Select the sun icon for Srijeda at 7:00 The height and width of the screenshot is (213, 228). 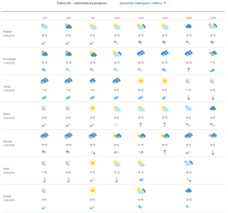[92, 108]
